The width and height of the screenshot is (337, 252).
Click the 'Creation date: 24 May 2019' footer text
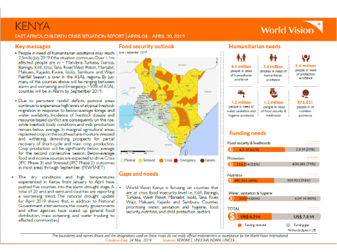coord(128,240)
